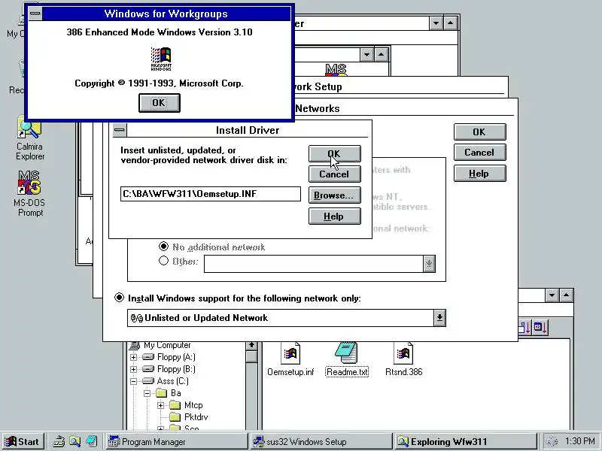
Task: Click the tree pane scrollbar up arrow
Action: point(251,346)
